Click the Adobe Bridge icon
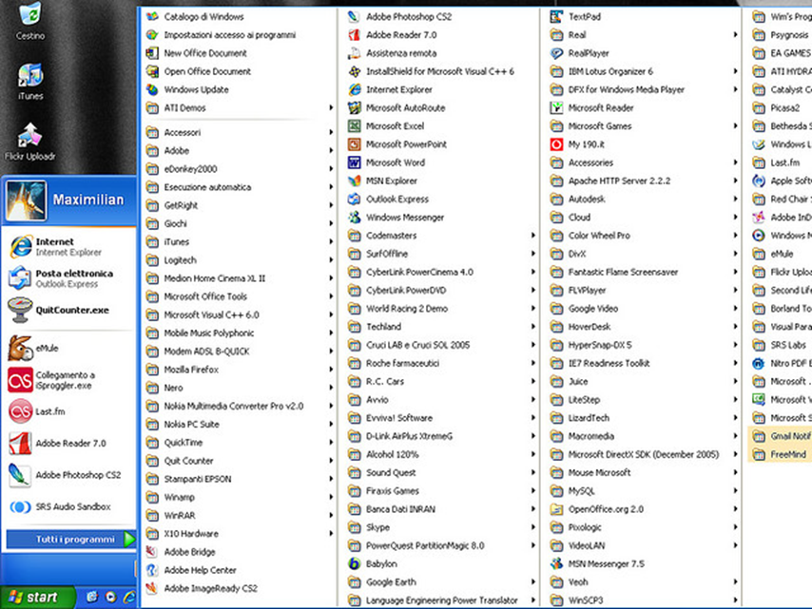Image resolution: width=812 pixels, height=609 pixels. [x=152, y=552]
